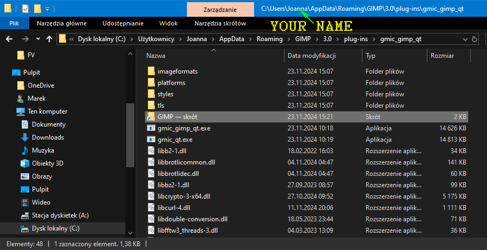Go back with the left arrow button
The width and height of the screenshot is (487, 250).
click(x=9, y=39)
